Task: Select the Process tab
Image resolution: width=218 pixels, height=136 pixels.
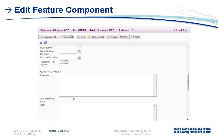Action: (x=135, y=37)
